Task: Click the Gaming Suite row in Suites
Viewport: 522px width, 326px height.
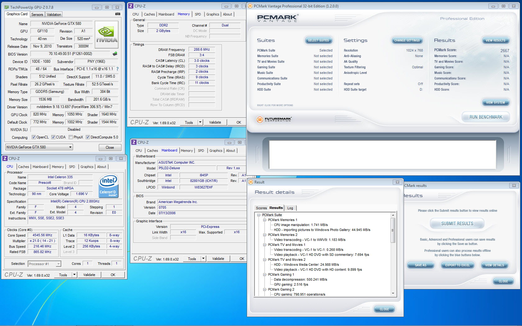Action: click(295, 67)
